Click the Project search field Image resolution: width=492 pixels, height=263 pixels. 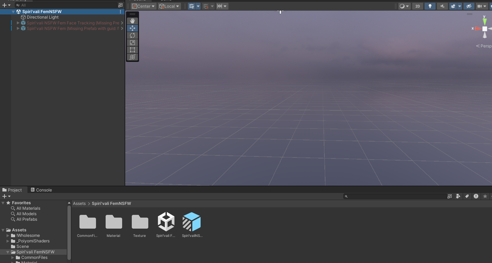point(395,196)
